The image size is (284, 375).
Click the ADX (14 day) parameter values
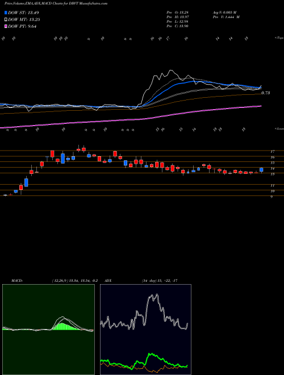click(x=160, y=281)
